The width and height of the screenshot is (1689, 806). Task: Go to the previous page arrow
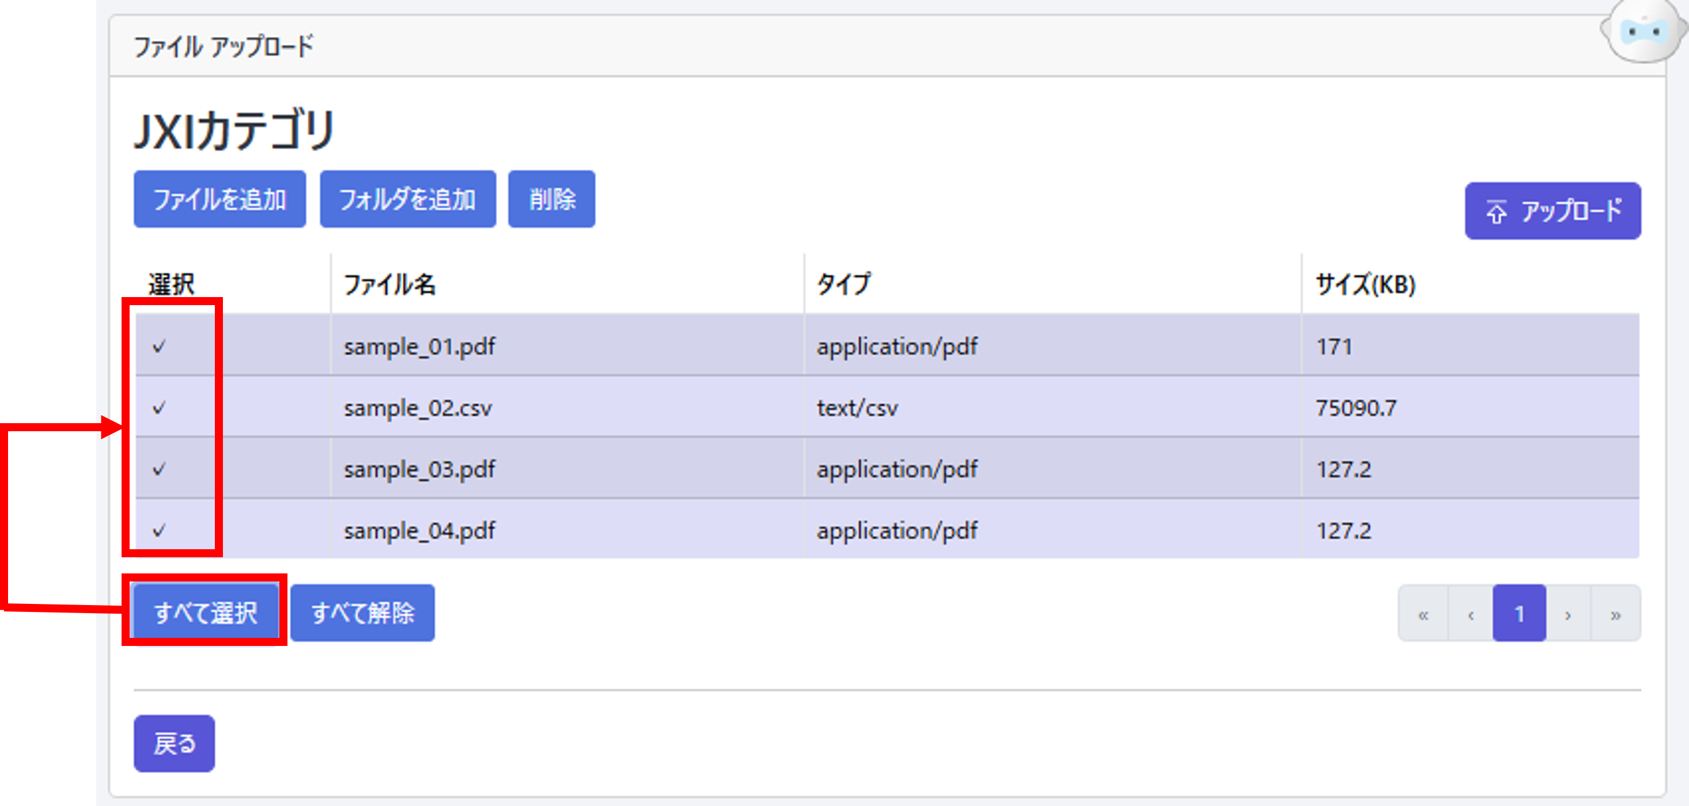coord(1471,614)
